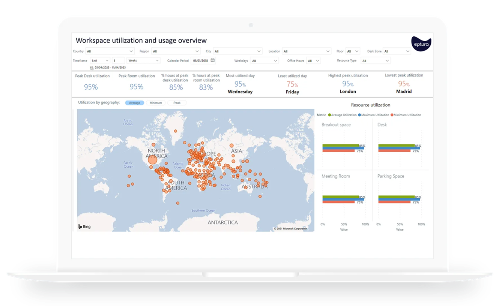Click the Desk chart title
The height and width of the screenshot is (306, 502).
[382, 125]
